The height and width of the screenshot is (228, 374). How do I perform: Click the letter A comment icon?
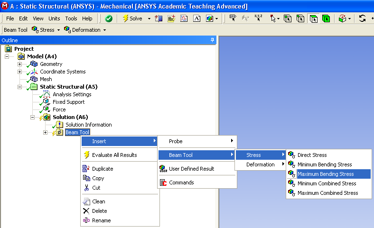point(197,18)
